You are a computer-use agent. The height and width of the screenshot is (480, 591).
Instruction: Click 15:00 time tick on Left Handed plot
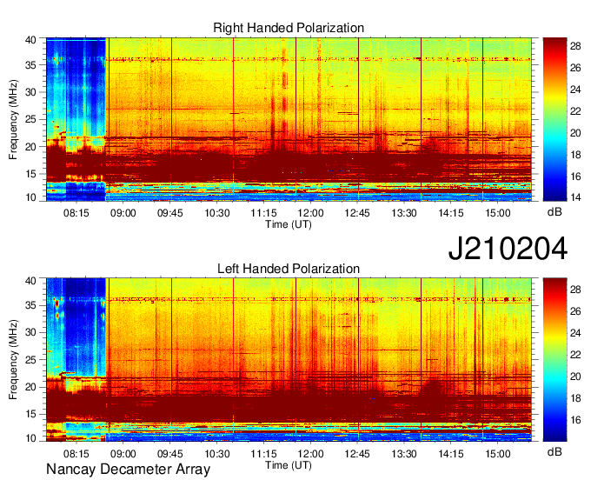(x=497, y=453)
